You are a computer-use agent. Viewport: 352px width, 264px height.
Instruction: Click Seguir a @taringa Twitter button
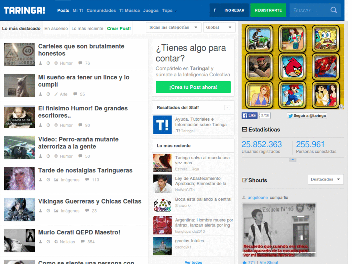[x=307, y=115]
